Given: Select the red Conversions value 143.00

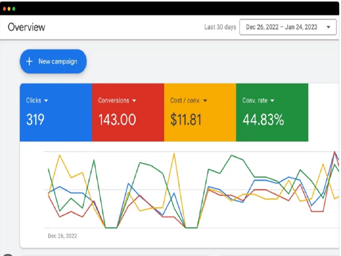Looking at the screenshot, I should pos(117,120).
